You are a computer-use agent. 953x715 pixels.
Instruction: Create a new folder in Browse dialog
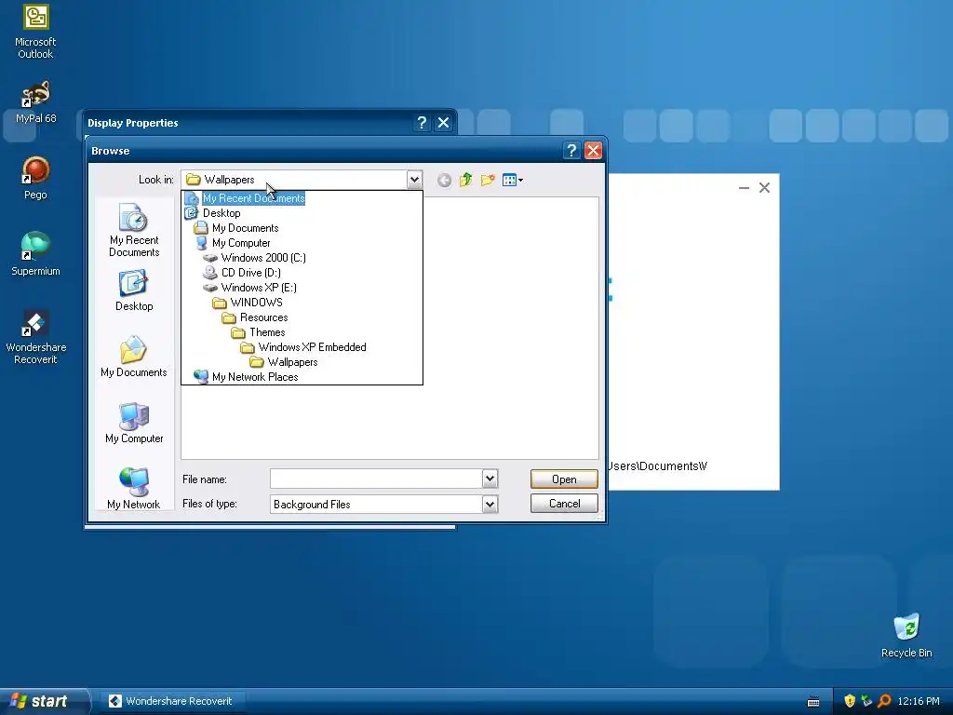point(488,180)
